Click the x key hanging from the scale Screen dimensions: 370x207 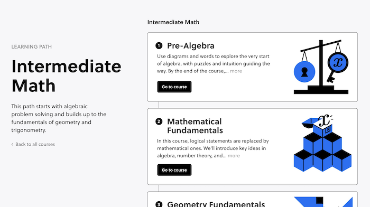(x=337, y=67)
